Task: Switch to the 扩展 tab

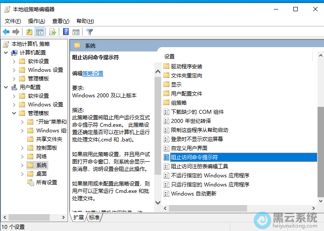Action: pos(78,217)
